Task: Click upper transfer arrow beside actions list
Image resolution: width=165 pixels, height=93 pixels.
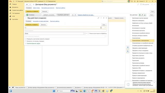Action: [128, 47]
